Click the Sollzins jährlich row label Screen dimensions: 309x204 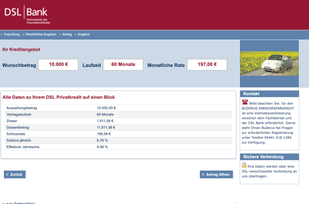[19, 141]
